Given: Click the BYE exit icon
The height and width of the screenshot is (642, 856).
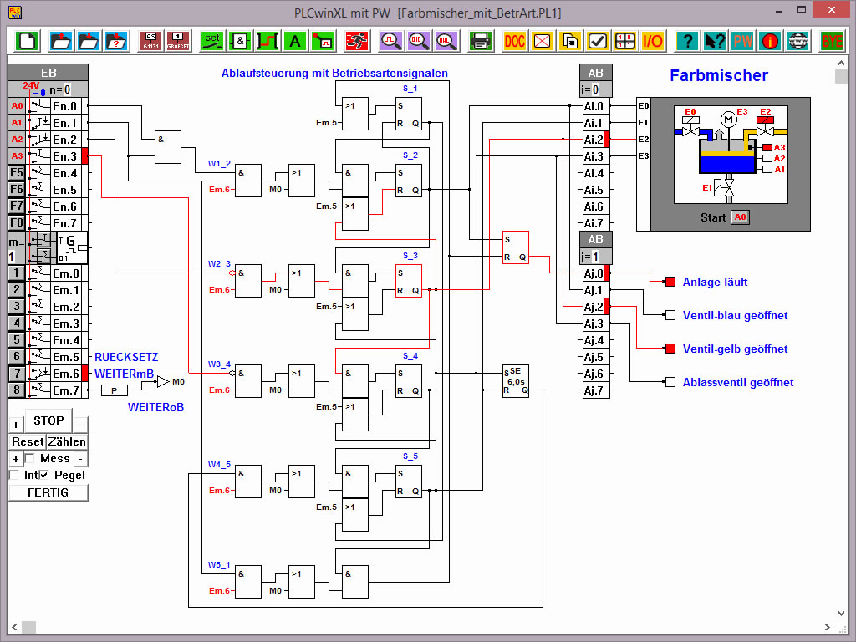Looking at the screenshot, I should tap(832, 40).
